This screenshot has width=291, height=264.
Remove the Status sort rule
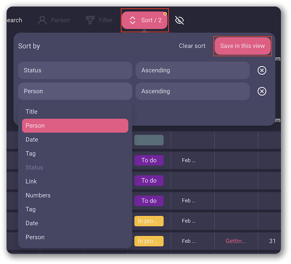pyautogui.click(x=262, y=70)
